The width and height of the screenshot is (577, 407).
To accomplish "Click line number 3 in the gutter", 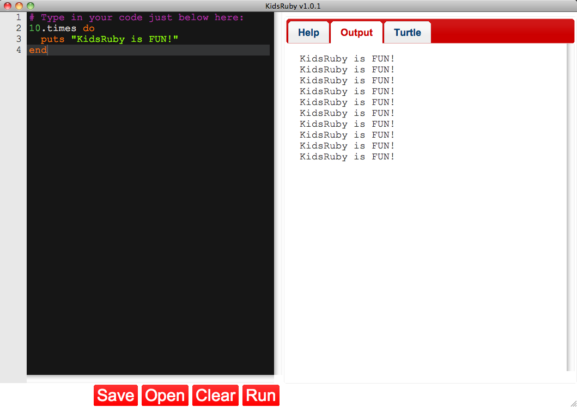I will 19,39.
